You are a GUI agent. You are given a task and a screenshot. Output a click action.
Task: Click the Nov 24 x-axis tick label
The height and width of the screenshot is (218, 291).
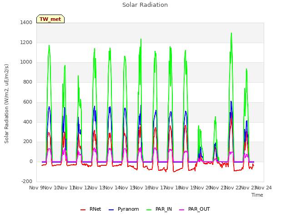pos(264,188)
